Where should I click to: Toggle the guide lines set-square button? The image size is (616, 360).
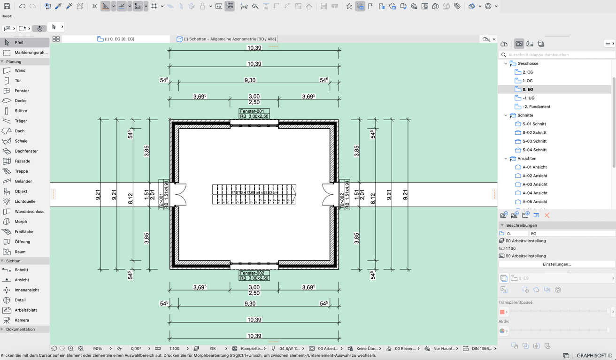(106, 6)
